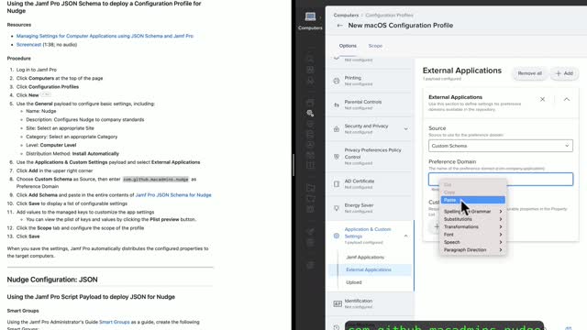587x330 pixels.
Task: Open Jamf Pro JSON Schema for Nudge link
Action: [x=173, y=195]
